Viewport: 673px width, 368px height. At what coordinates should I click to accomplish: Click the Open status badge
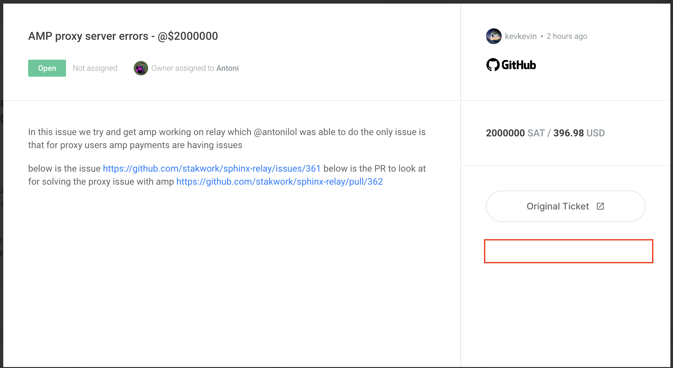click(x=47, y=68)
